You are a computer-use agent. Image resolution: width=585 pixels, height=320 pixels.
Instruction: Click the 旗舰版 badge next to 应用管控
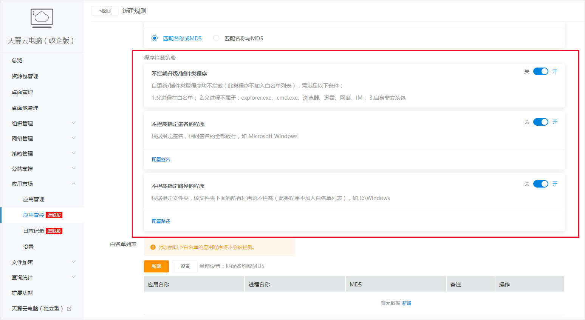(x=54, y=215)
